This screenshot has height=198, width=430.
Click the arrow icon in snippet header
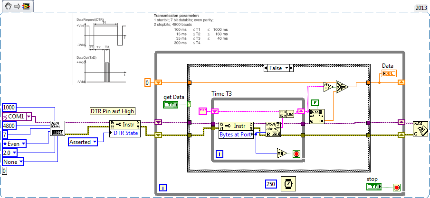point(17,6)
